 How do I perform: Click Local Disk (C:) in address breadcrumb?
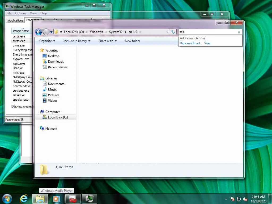pyautogui.click(x=74, y=32)
